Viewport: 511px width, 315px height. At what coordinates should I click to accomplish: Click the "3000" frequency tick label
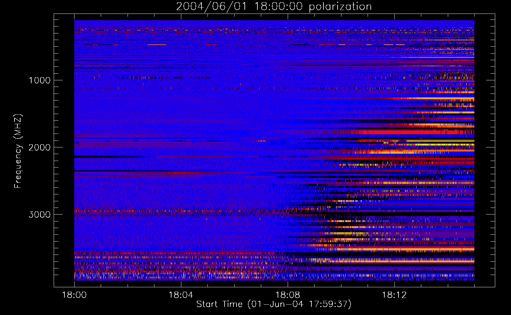[x=39, y=215]
